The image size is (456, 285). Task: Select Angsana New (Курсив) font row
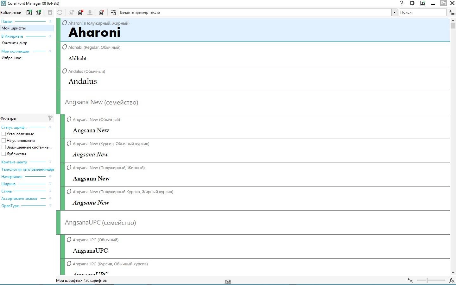[255, 150]
